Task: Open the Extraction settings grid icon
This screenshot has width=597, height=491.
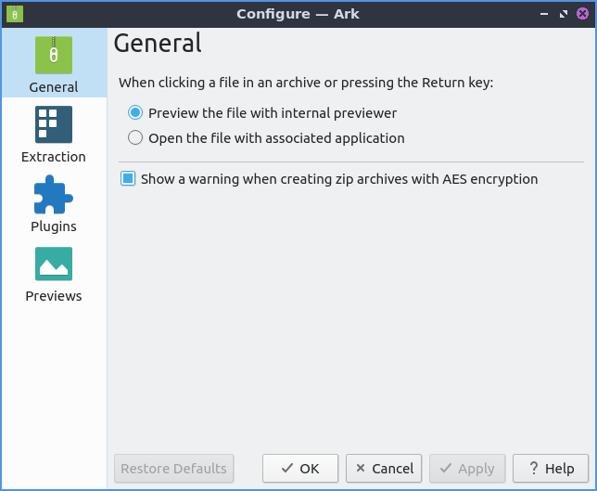Action: point(54,124)
